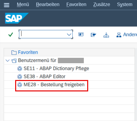Open the System menu
Screen dimensions: 137x121
click(x=125, y=4)
